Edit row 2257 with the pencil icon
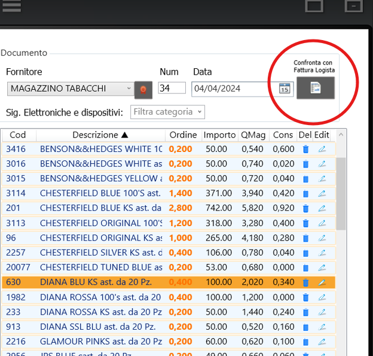The height and width of the screenshot is (356, 373). pyautogui.click(x=322, y=253)
